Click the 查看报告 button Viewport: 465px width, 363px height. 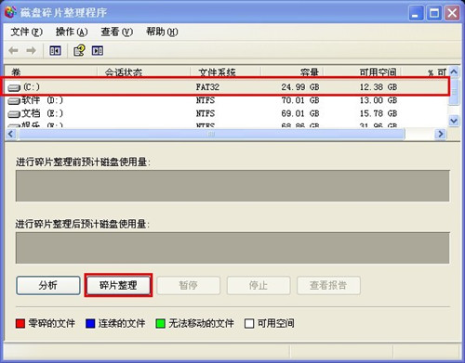tap(328, 285)
